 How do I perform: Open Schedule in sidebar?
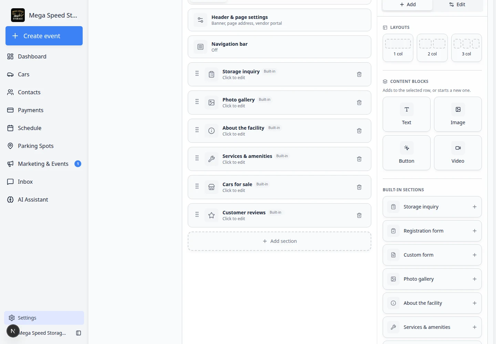(x=44, y=128)
